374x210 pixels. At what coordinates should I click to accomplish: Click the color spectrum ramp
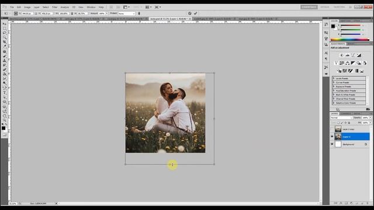coord(349,40)
